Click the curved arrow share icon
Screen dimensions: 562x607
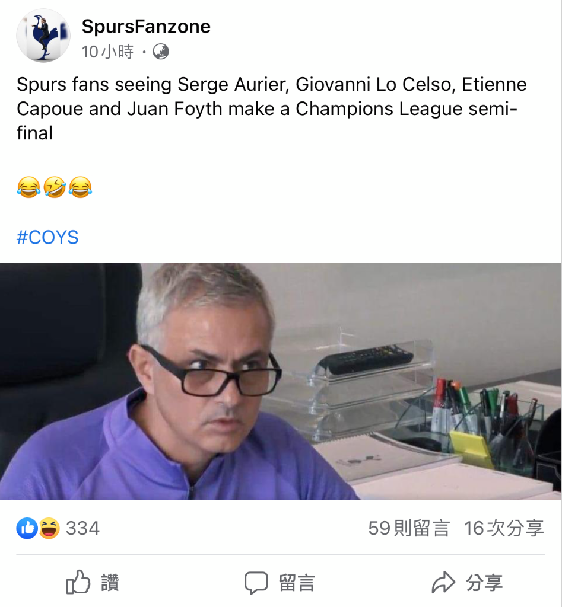tap(443, 582)
